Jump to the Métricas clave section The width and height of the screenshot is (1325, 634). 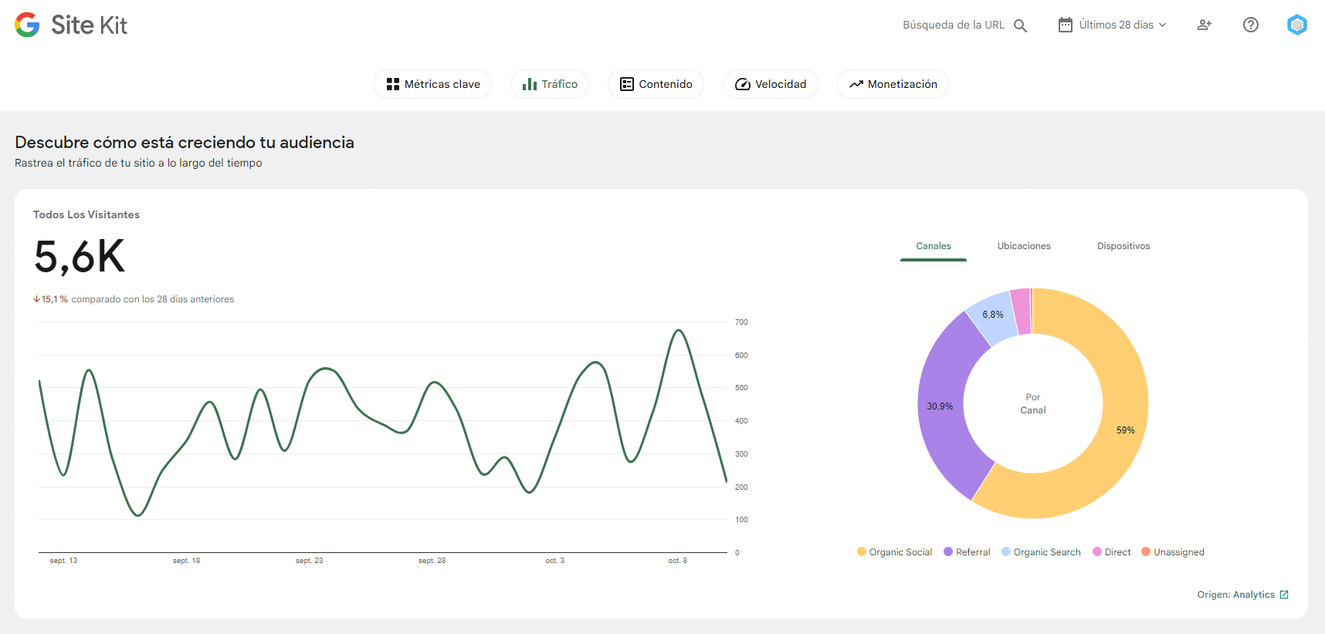[x=432, y=84]
